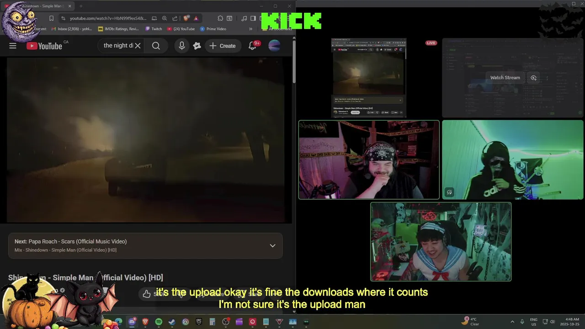Open Brave browser from the taskbar
This screenshot has width=585, height=329.
[145, 322]
